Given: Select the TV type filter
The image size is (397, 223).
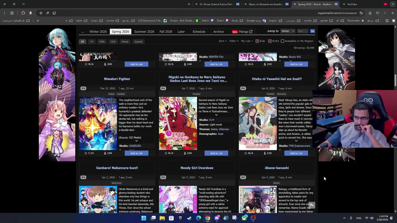Looking at the screenshot, I should tap(91, 42).
